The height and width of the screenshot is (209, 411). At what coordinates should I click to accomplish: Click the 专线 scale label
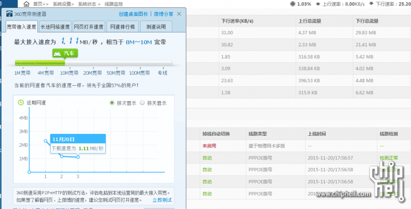162,73
